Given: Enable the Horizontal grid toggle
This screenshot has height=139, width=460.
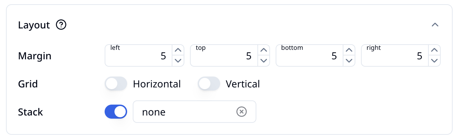Looking at the screenshot, I should [116, 84].
